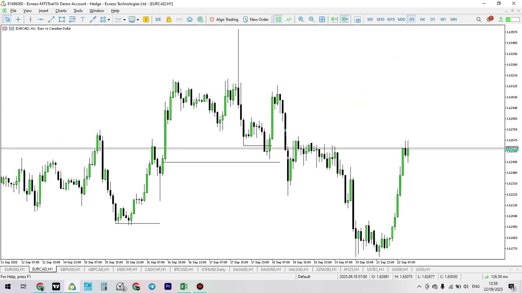Image resolution: width=522 pixels, height=293 pixels.
Task: Open the MetaEditor IDE
Action: [x=158, y=20]
